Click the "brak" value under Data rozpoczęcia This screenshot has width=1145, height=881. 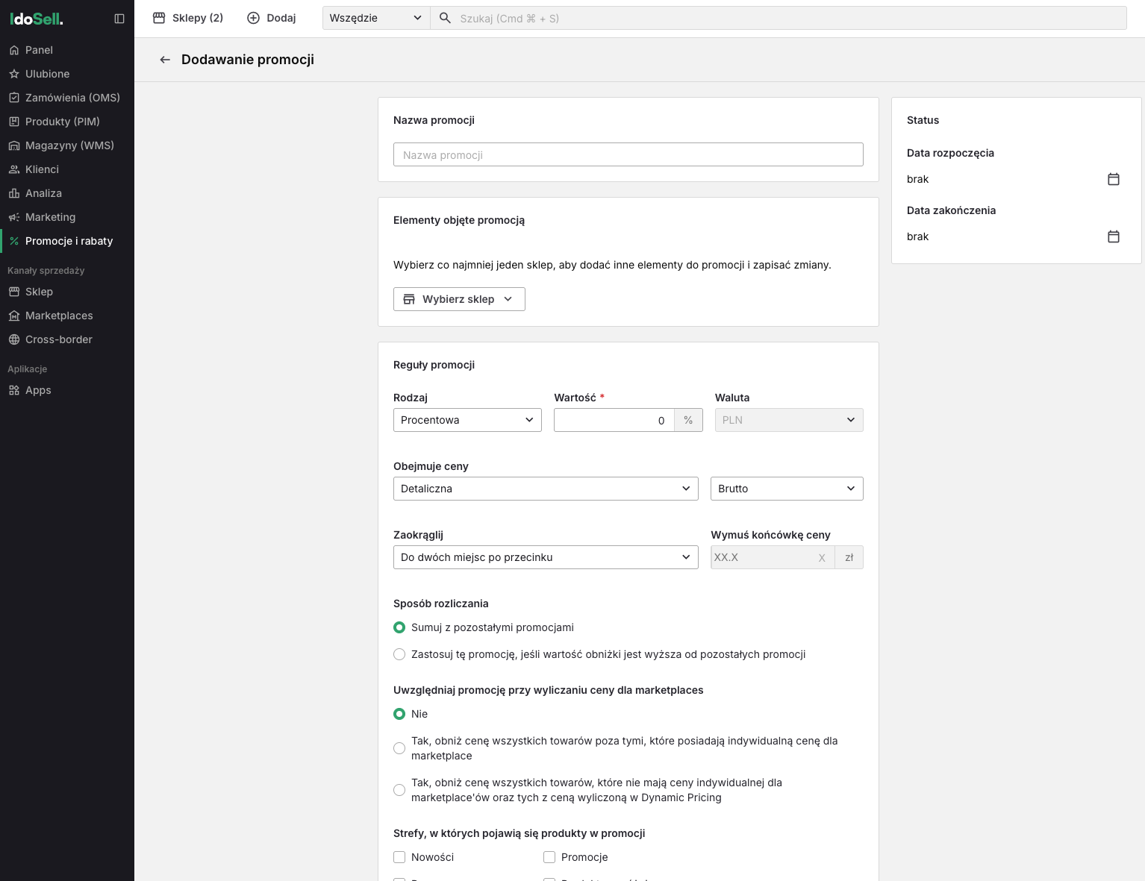[918, 179]
